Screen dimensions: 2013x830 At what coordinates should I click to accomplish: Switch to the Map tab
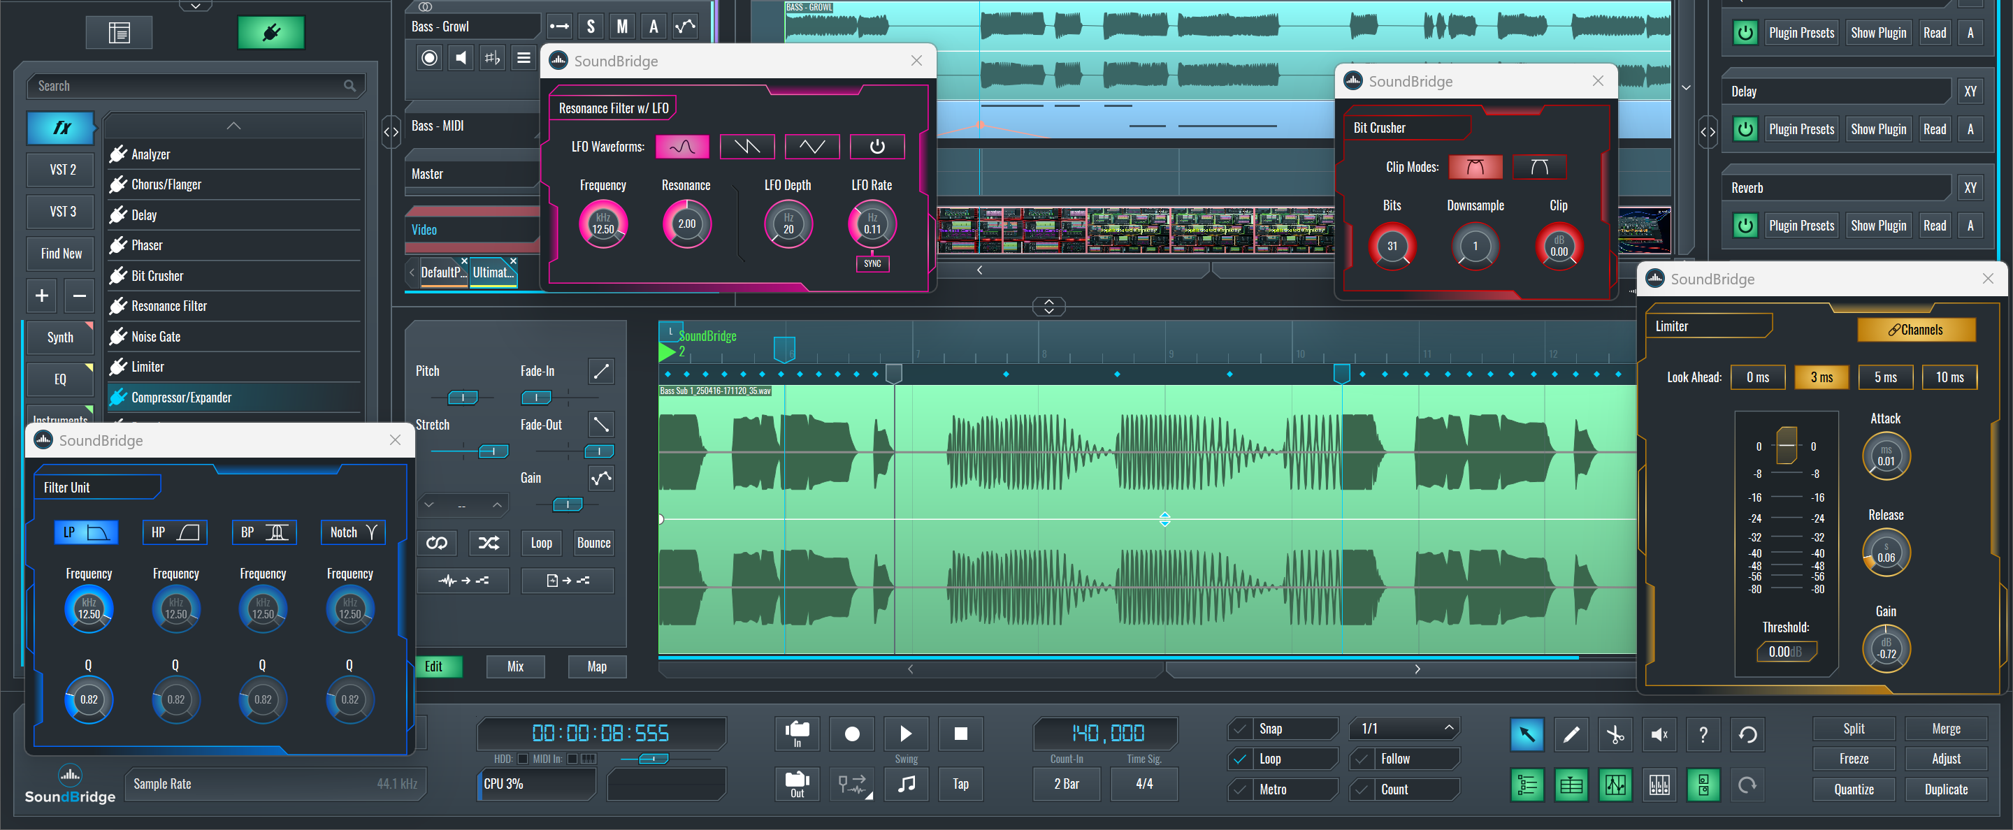coord(597,666)
